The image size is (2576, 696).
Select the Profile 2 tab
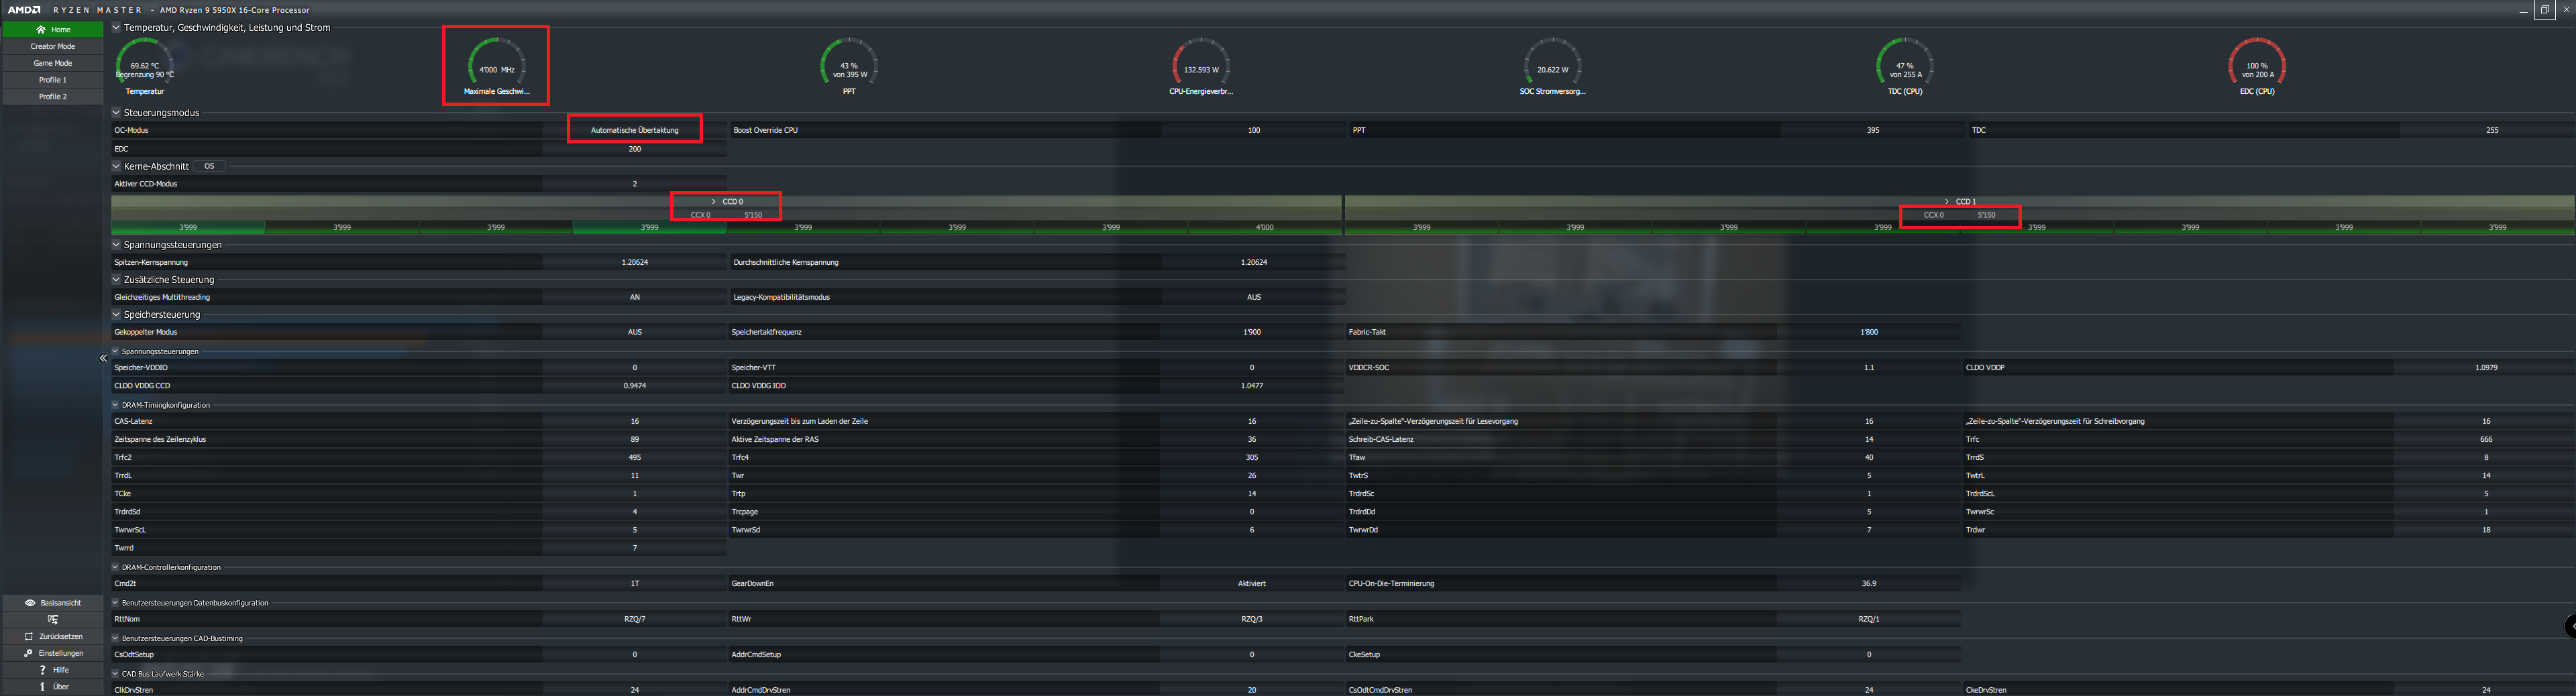[53, 97]
